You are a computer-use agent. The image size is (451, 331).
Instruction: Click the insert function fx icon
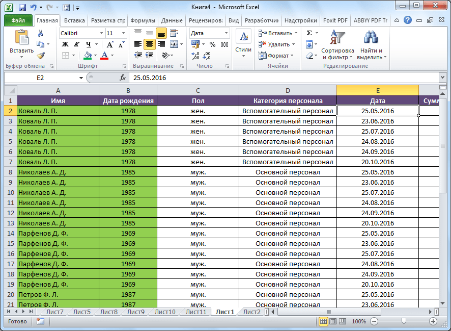tap(123, 78)
